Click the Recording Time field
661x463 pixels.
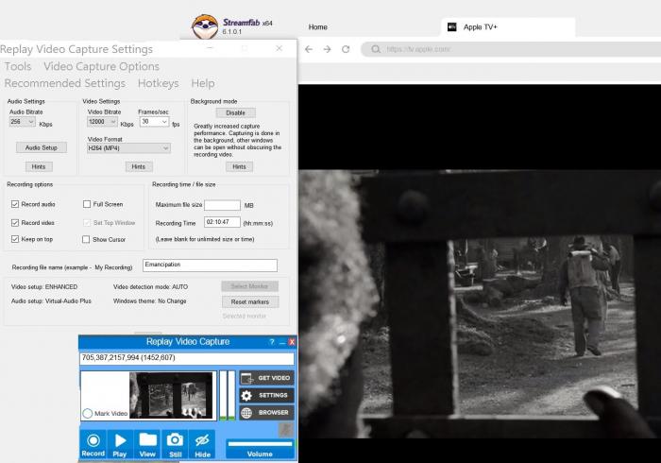[x=222, y=222]
